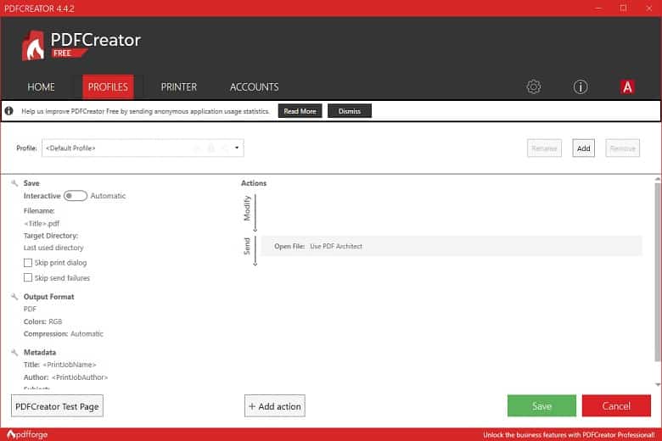Open the info (i) about icon
The image size is (662, 441).
coord(580,87)
